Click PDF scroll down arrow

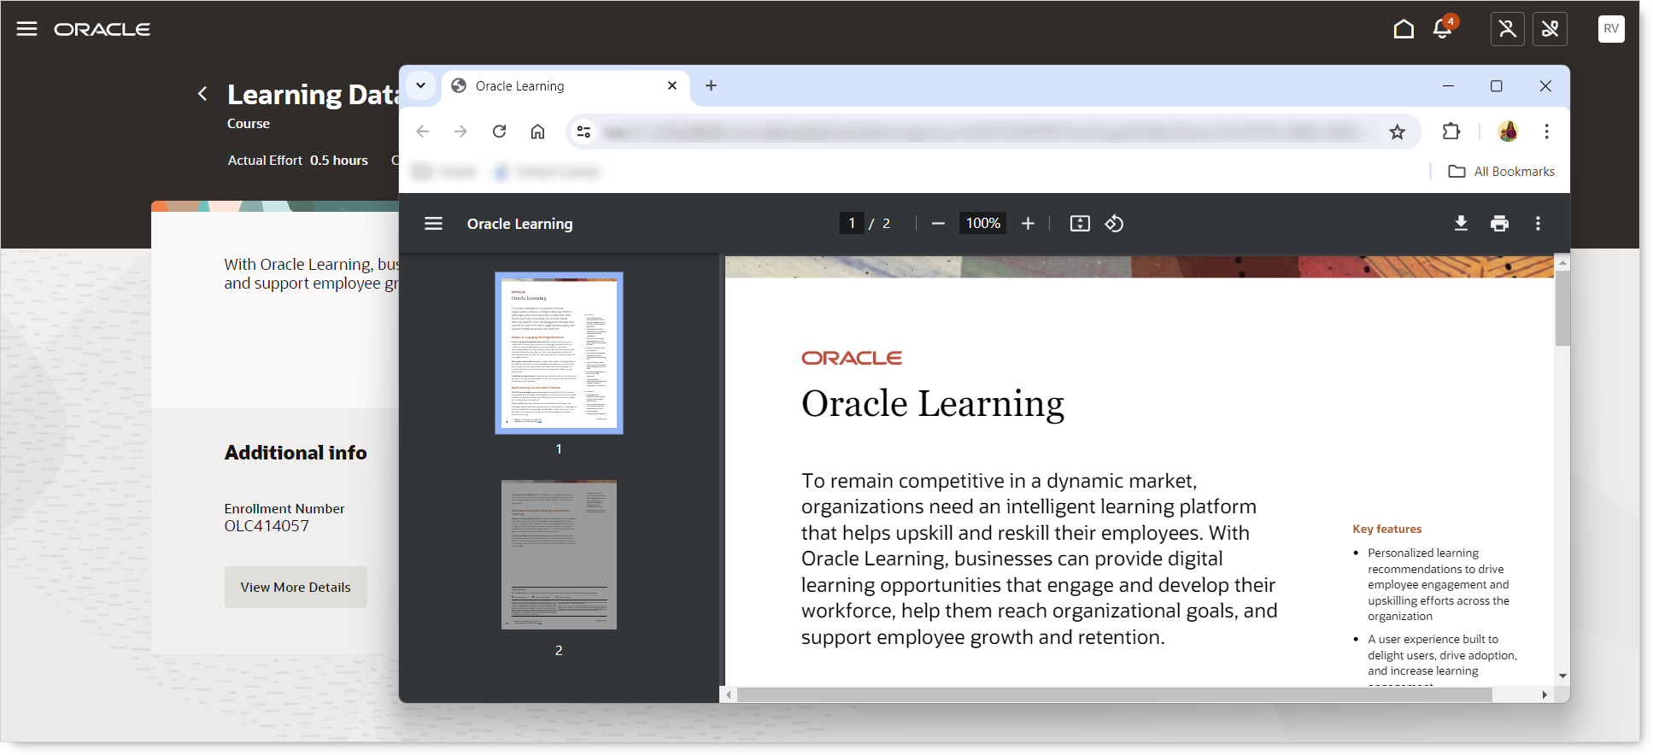tap(1562, 676)
